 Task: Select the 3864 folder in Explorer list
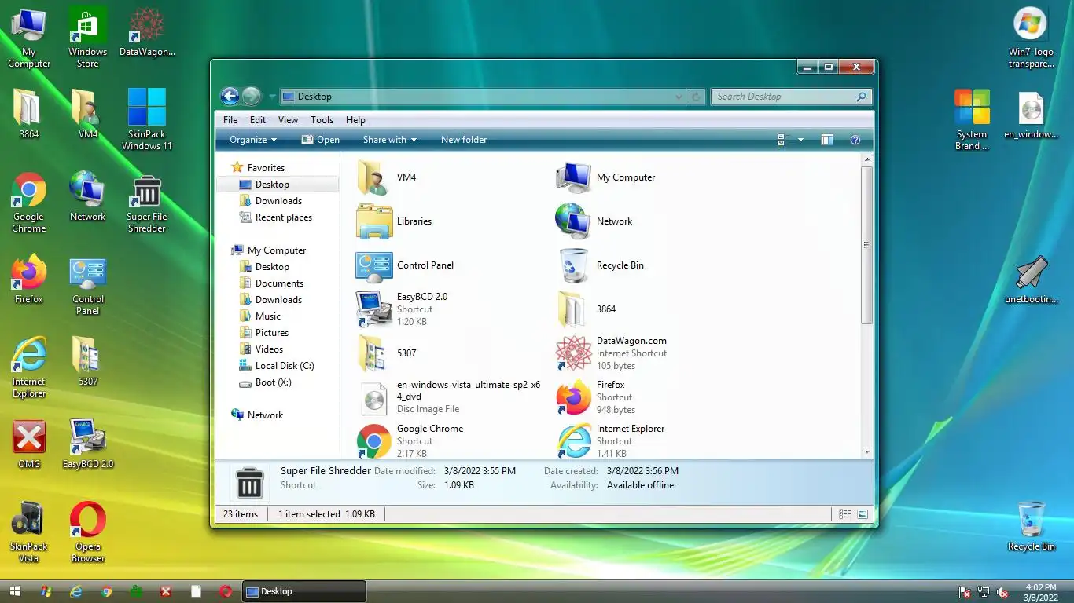(587, 309)
